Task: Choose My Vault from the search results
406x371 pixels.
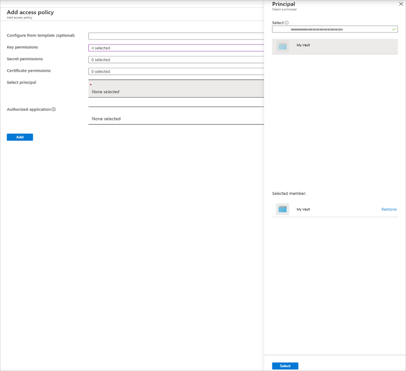Action: (x=335, y=46)
